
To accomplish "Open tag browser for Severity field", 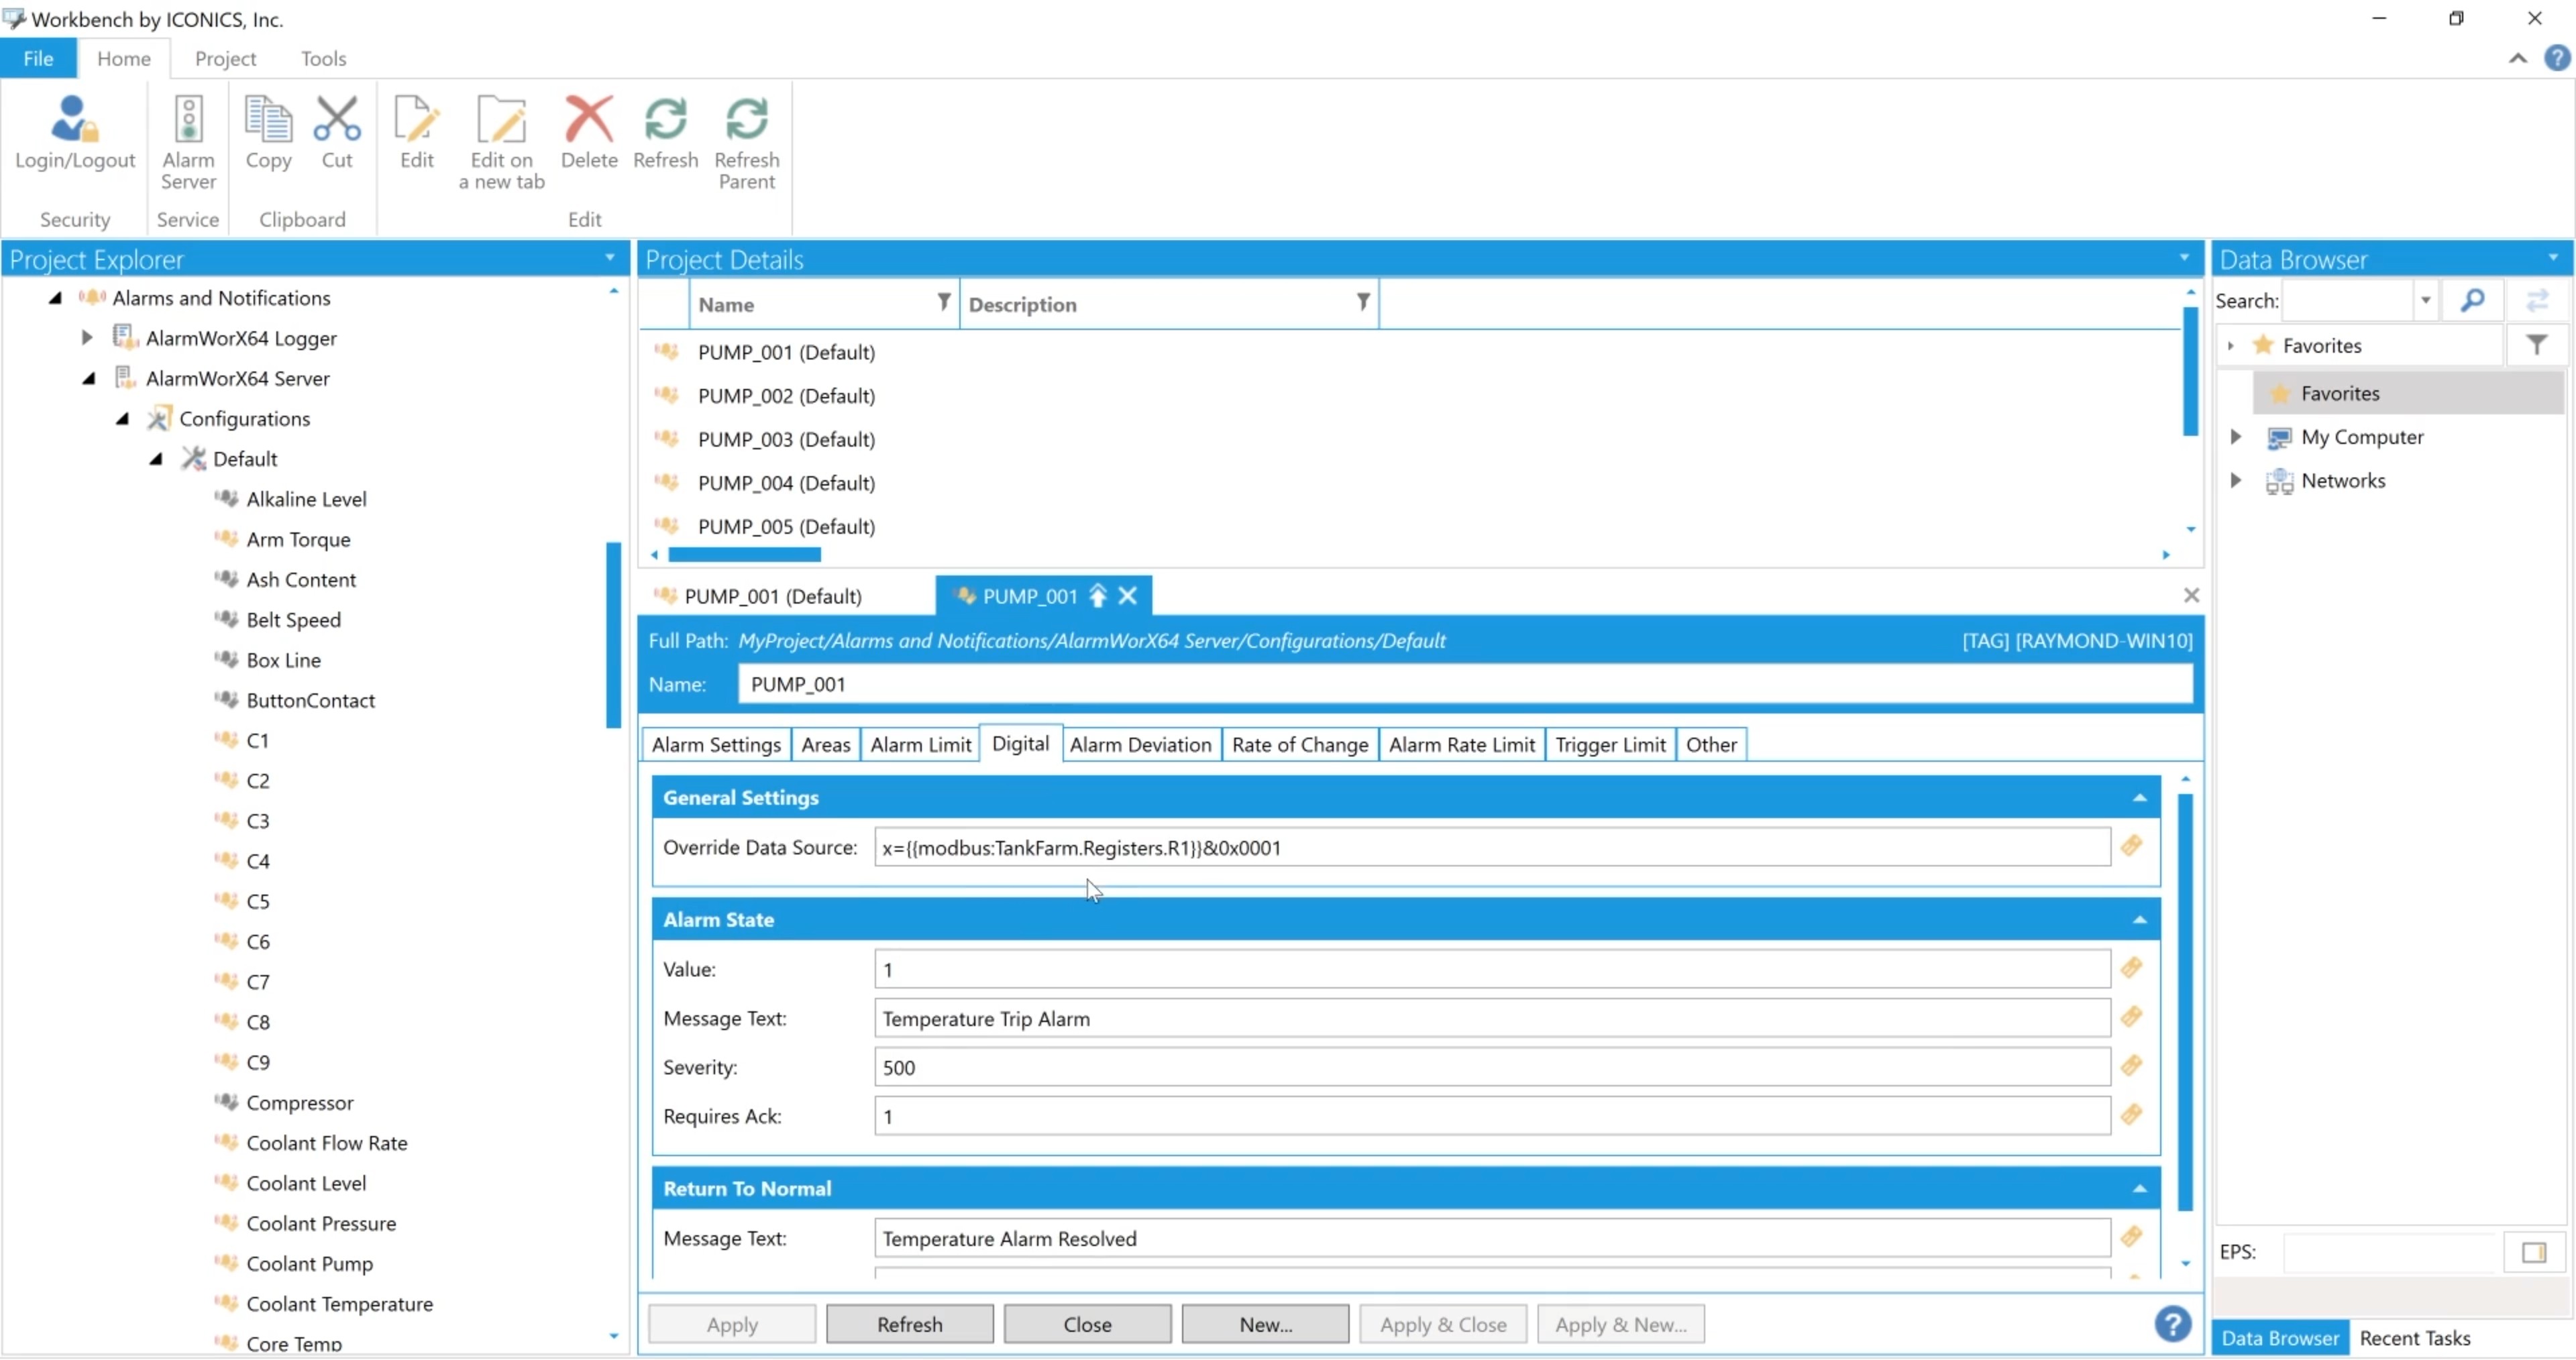I will pos(2132,1067).
